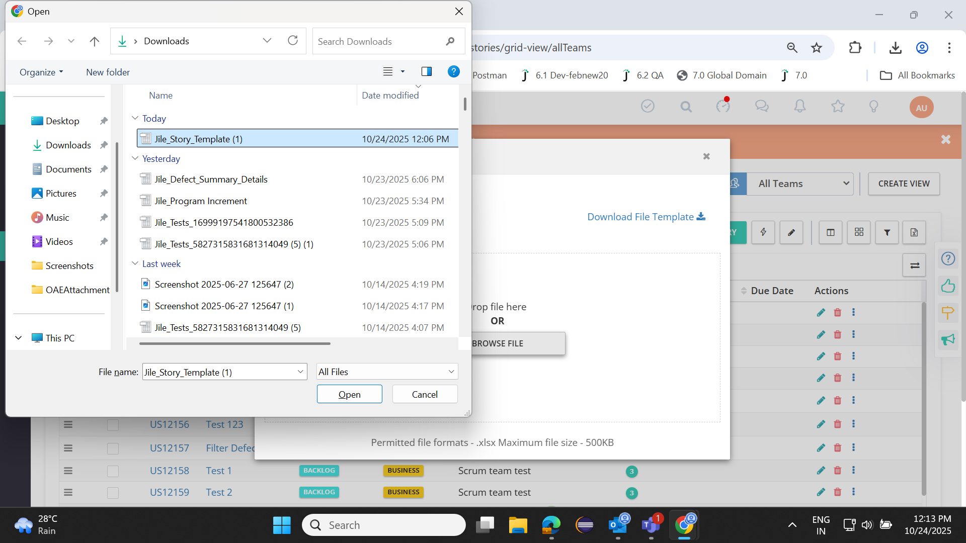Image resolution: width=966 pixels, height=543 pixels.
Task: Check the US12156 row checkbox
Action: click(113, 425)
